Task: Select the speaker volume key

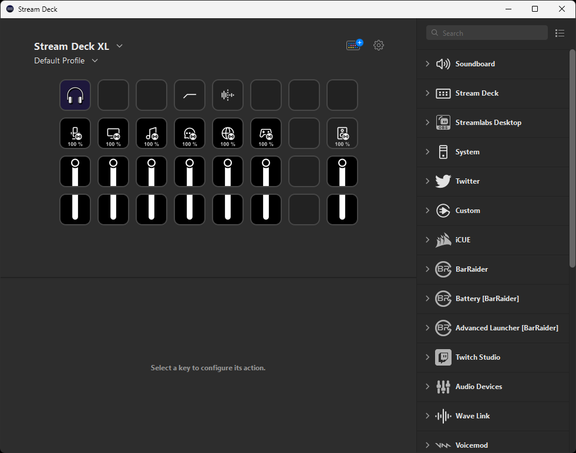Action: [342, 133]
